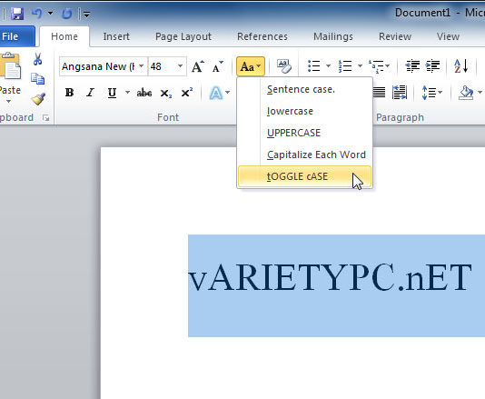
Task: Click the Decrease Indent icon
Action: click(412, 66)
